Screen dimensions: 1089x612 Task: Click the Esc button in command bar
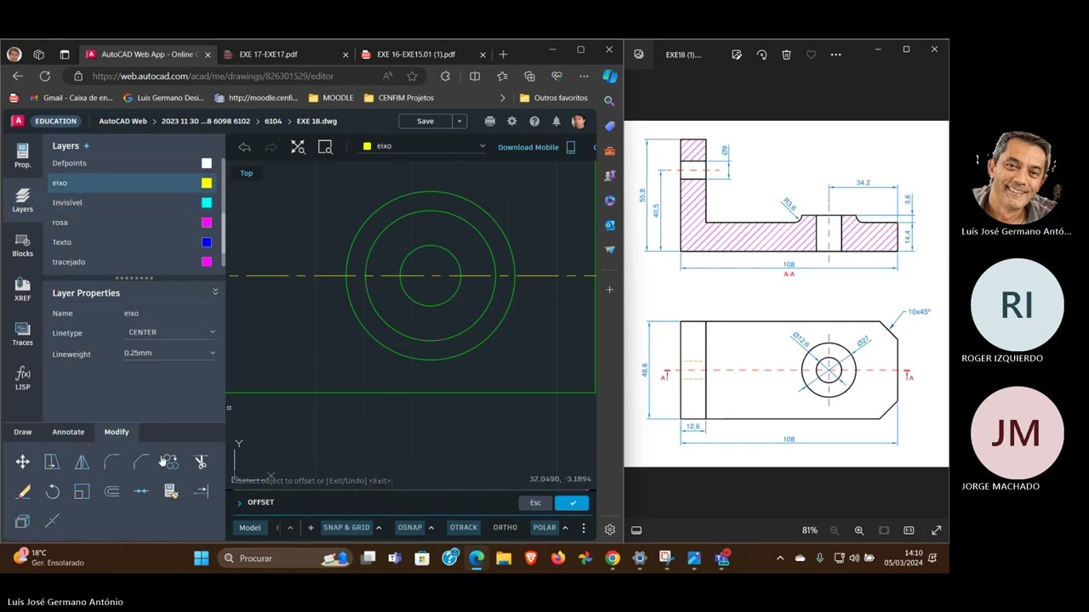pyautogui.click(x=535, y=503)
